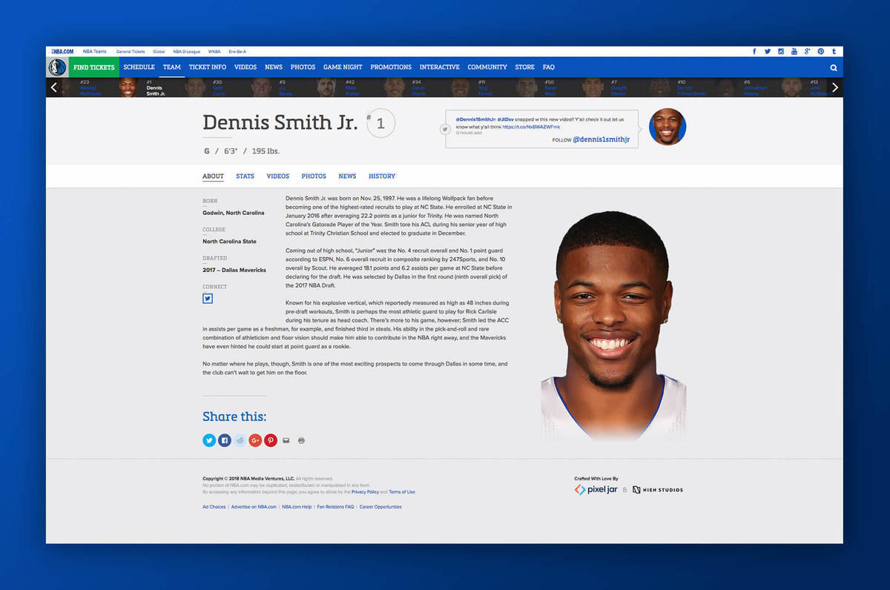The image size is (890, 590).
Task: Open the Schedule menu
Action: coord(139,67)
